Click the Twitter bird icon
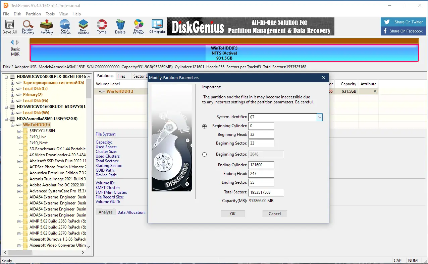 coord(387,22)
